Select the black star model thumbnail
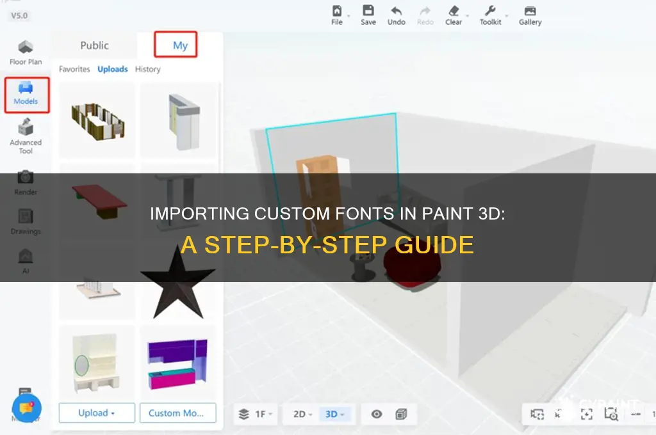Viewport: 656px width, 435px height. click(178, 282)
